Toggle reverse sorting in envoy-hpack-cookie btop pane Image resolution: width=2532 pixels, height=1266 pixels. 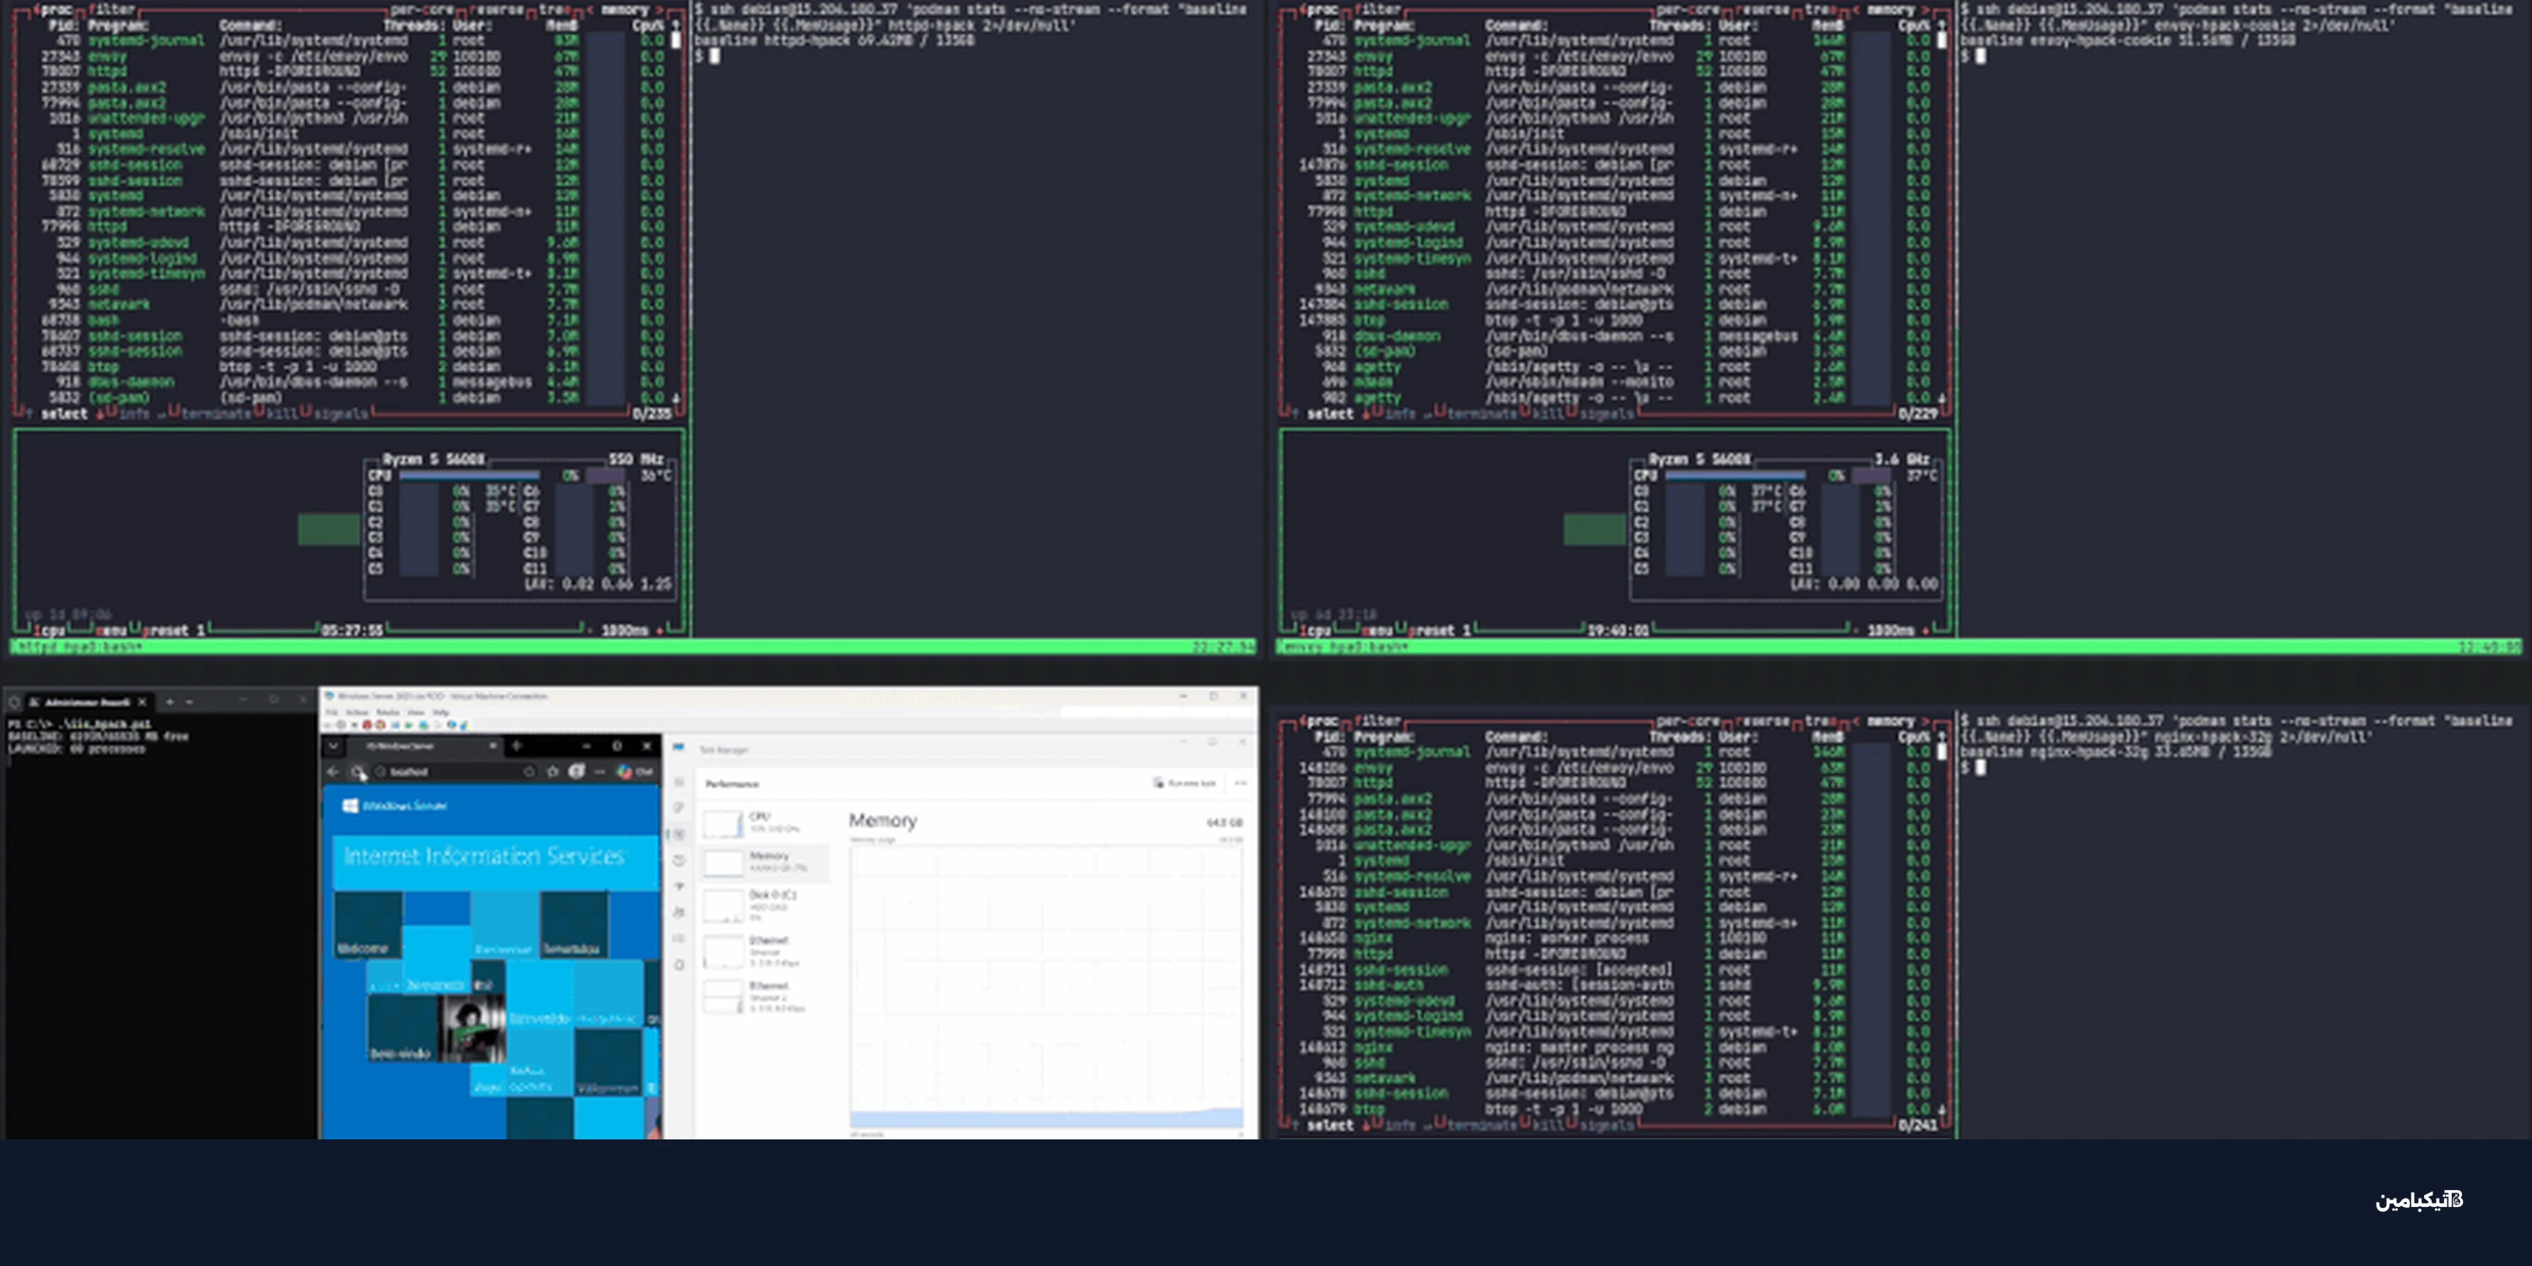pos(1762,10)
